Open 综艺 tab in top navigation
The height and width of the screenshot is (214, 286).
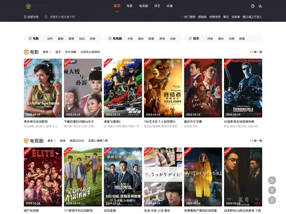[157, 6]
